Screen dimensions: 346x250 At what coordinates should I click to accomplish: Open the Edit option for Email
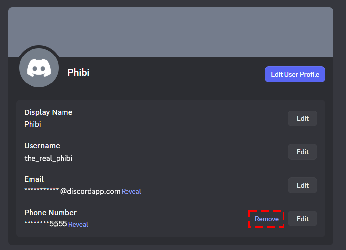coord(302,185)
